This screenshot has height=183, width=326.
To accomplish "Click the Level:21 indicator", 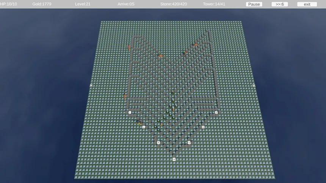I will [83, 4].
